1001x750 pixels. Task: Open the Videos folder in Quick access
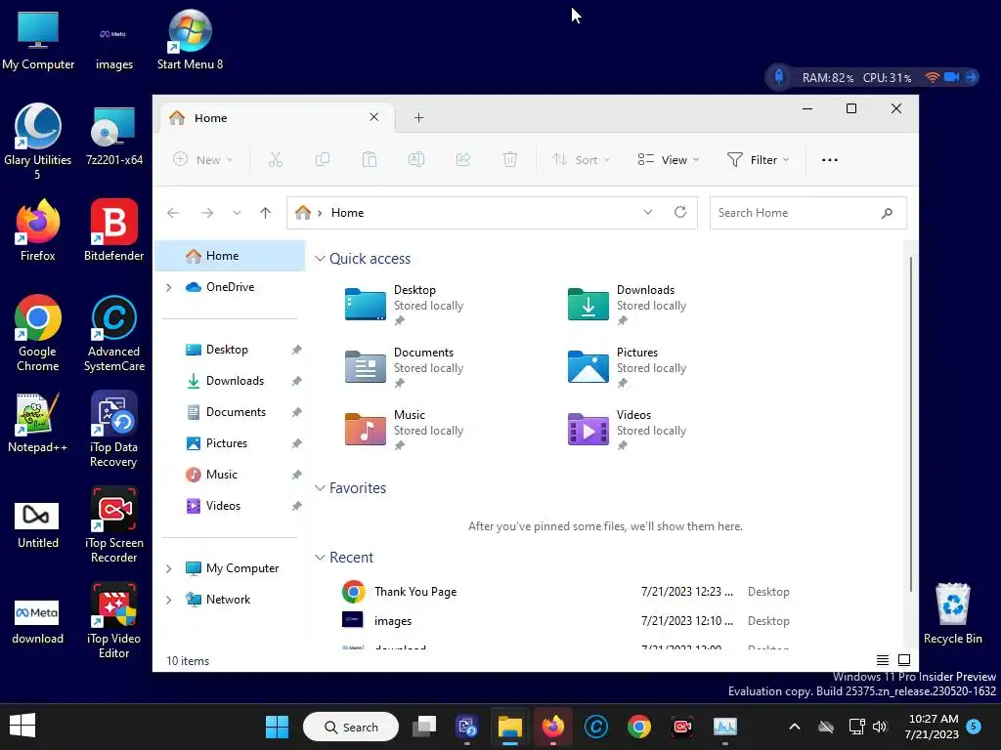point(627,430)
